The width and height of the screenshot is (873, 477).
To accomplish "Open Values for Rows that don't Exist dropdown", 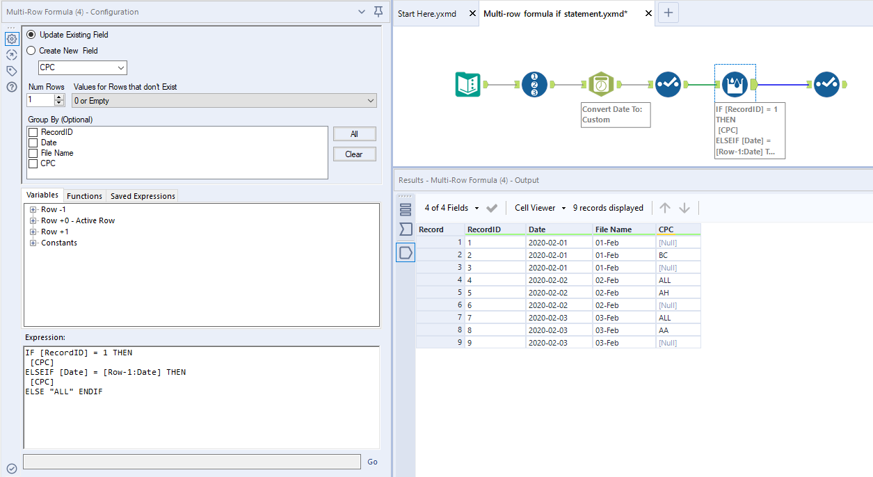I will 224,101.
